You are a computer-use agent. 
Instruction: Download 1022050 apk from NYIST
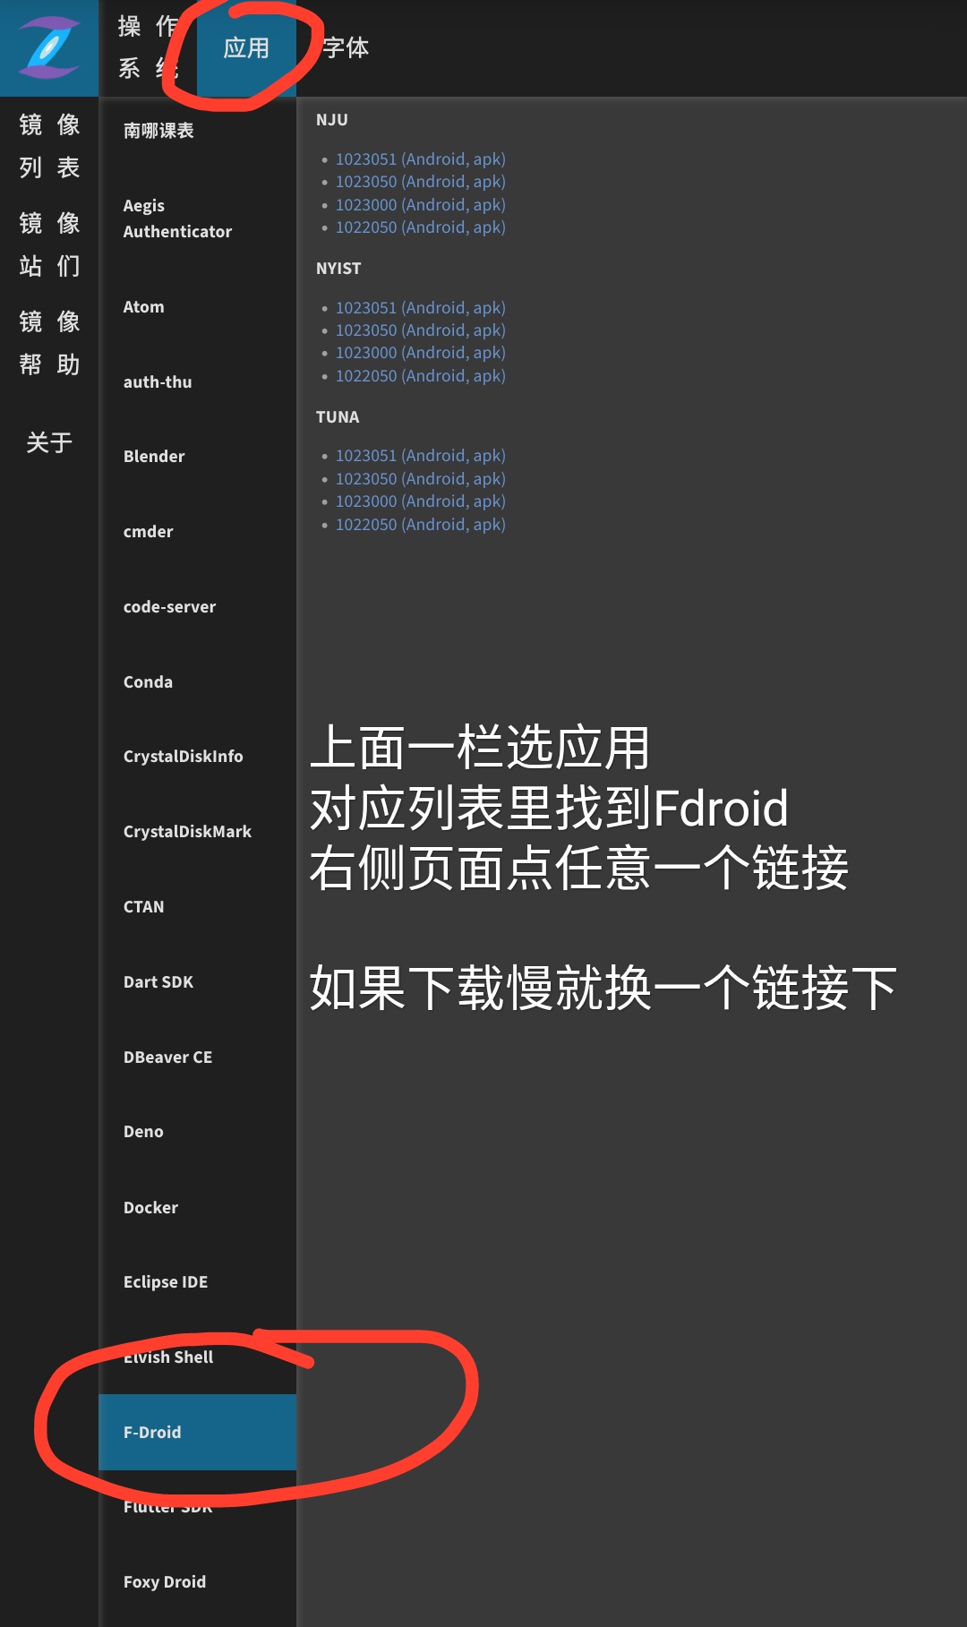pos(421,375)
